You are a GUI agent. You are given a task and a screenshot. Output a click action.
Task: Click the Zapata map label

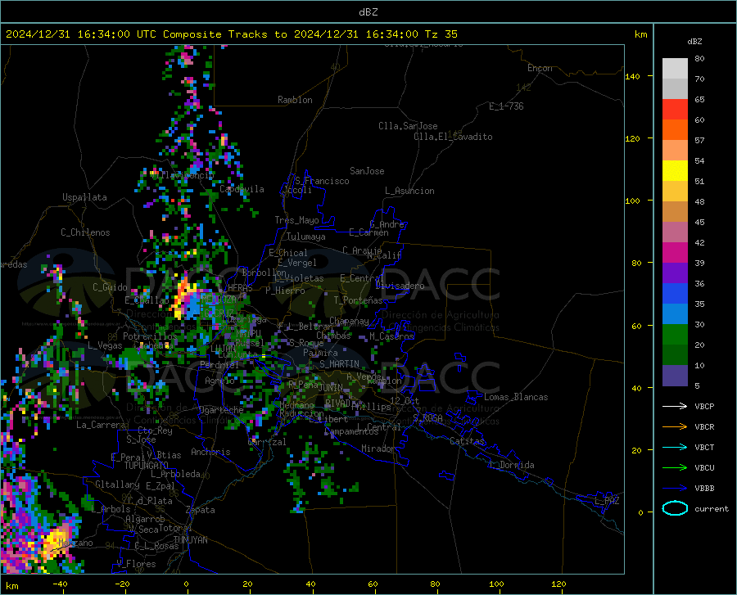[201, 510]
